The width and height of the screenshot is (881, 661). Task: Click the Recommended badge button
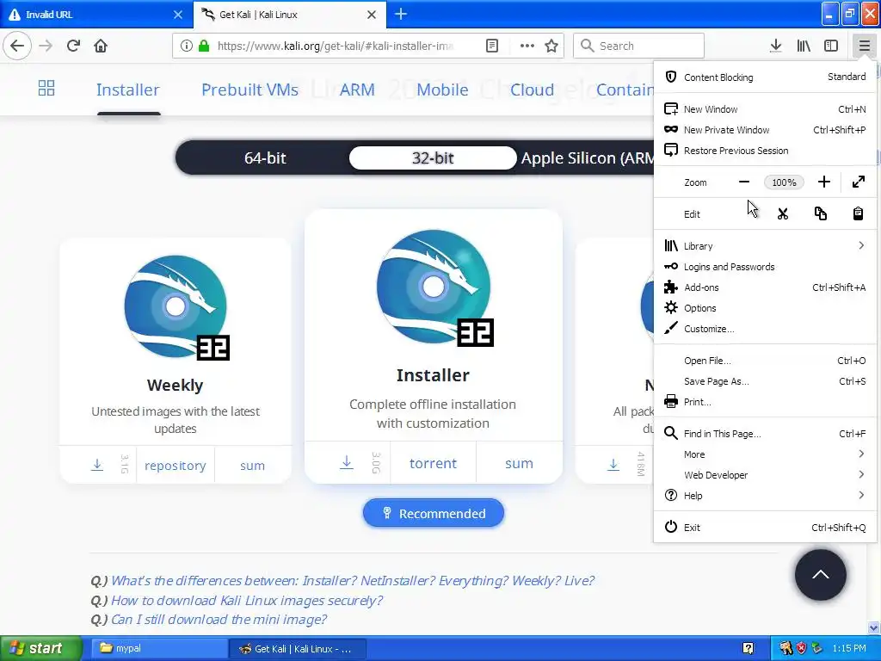point(434,513)
